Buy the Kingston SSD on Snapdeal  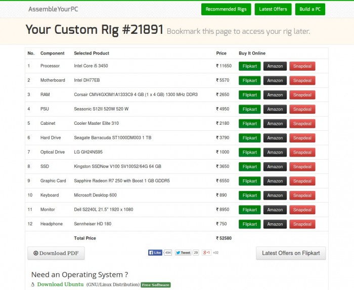pyautogui.click(x=302, y=167)
